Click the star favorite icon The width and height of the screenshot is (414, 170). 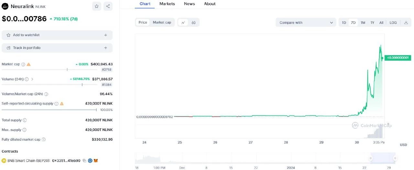pyautogui.click(x=97, y=6)
